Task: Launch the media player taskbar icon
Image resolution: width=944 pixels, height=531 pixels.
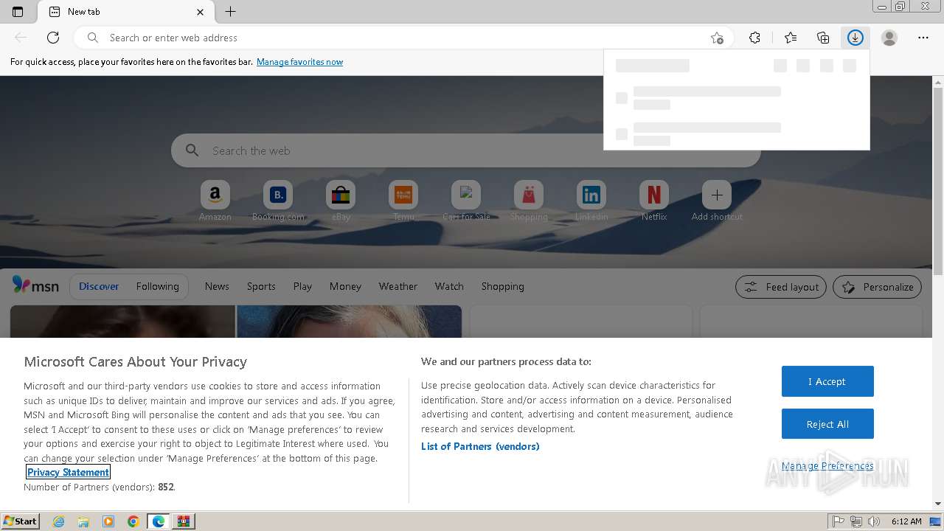Action: pyautogui.click(x=108, y=521)
